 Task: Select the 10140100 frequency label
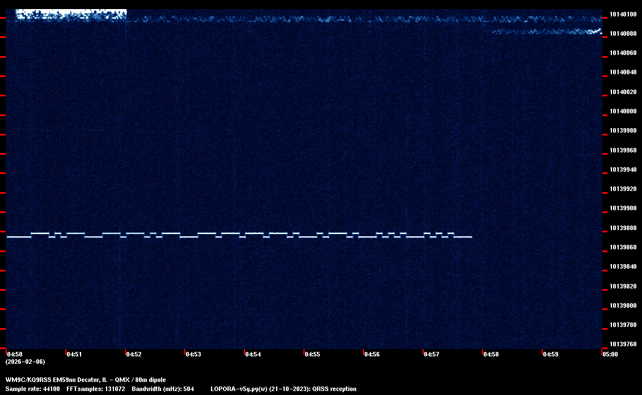point(622,14)
